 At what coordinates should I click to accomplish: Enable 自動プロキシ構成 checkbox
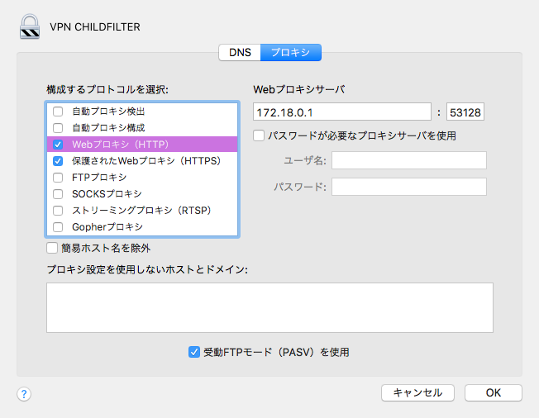pyautogui.click(x=58, y=128)
